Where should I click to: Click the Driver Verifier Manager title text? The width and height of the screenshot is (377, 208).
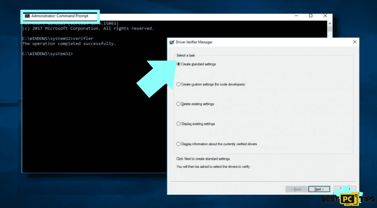194,42
